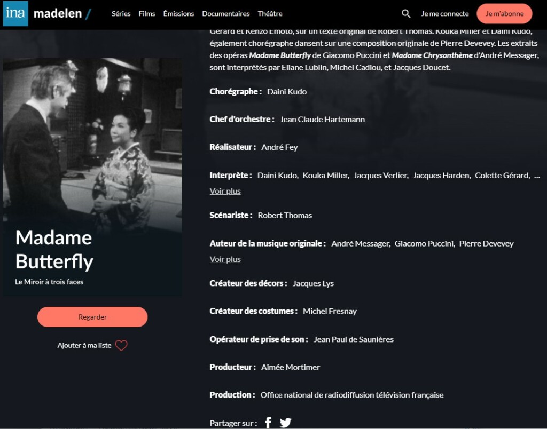Open Giacomo Puccini composer link

425,244
